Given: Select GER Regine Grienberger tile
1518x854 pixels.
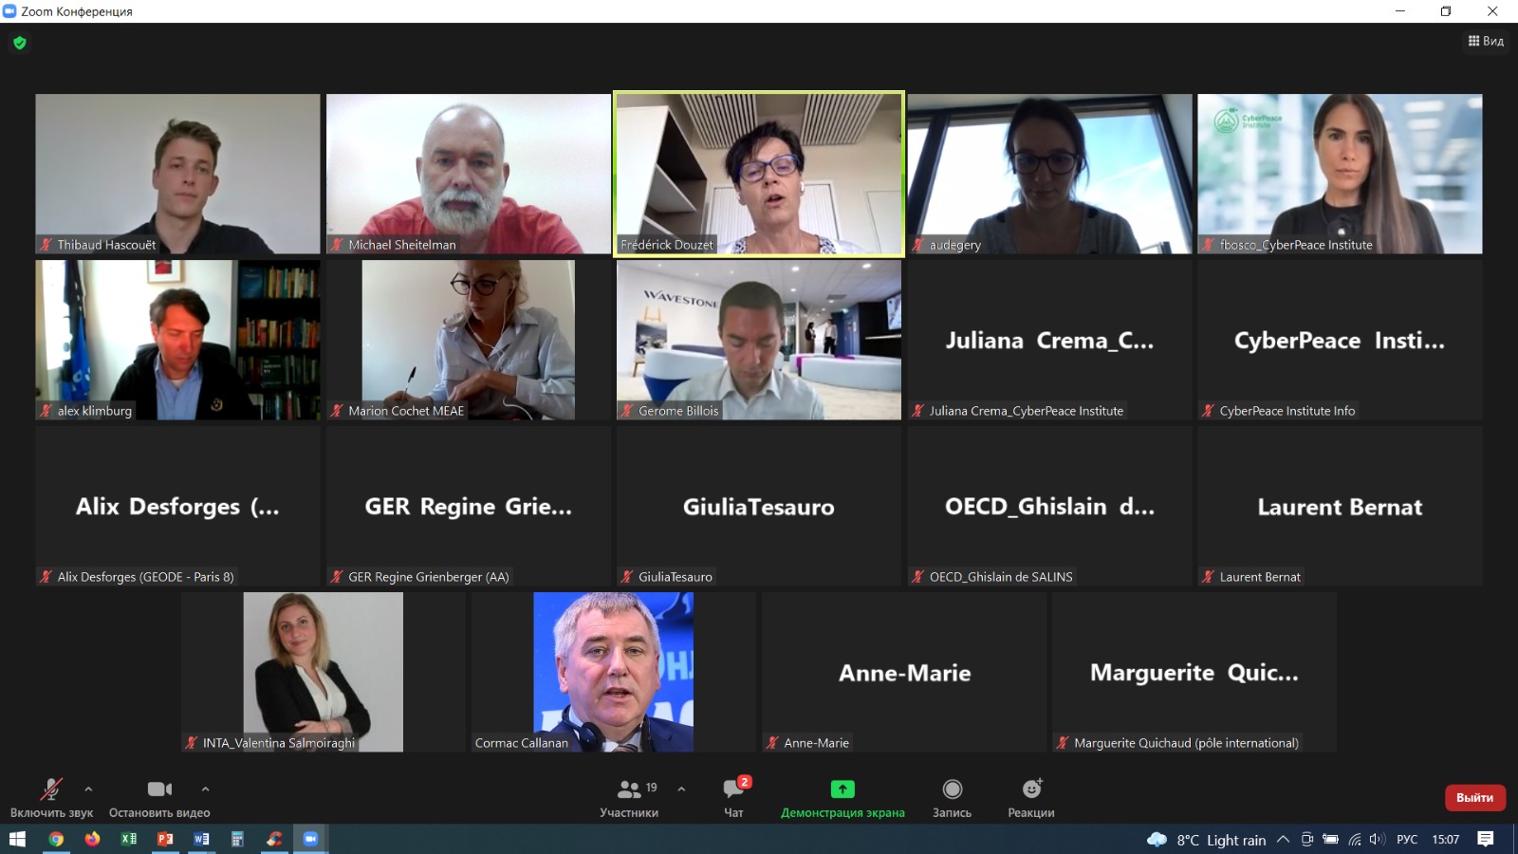Looking at the screenshot, I should pyautogui.click(x=469, y=506).
